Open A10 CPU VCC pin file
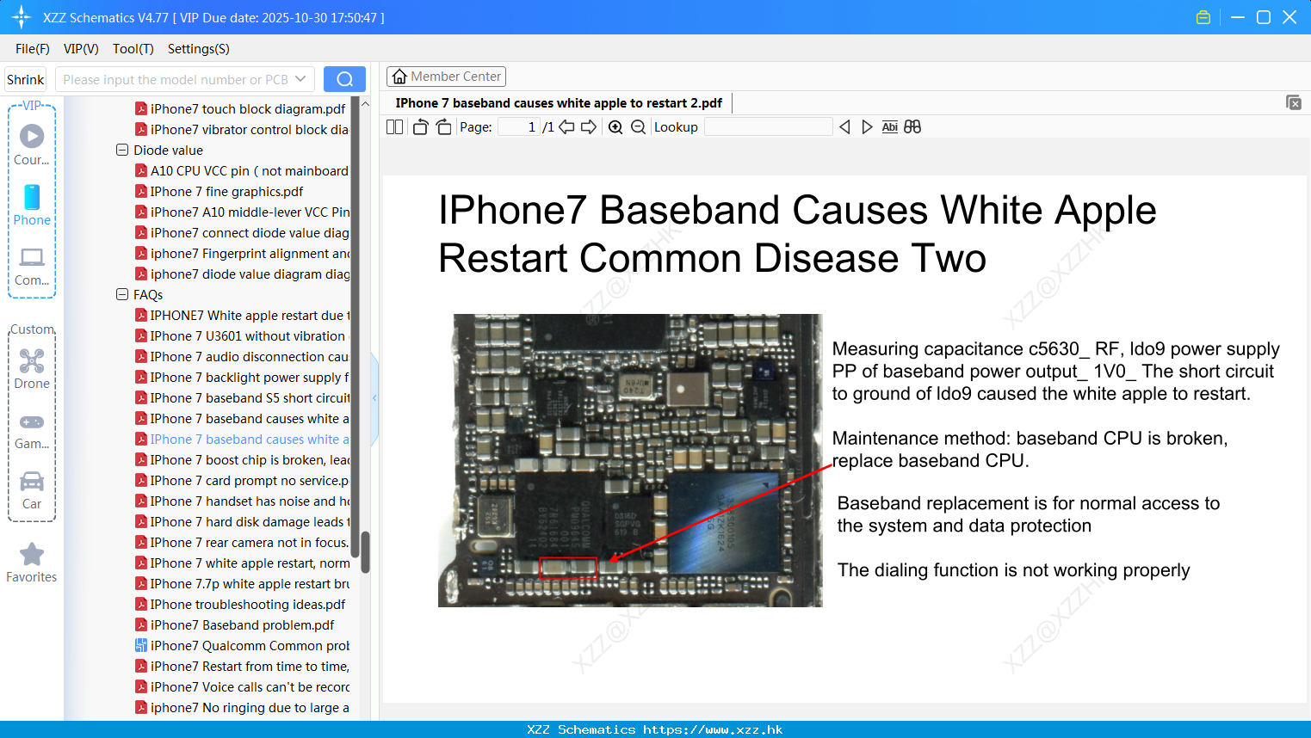Screen dimensions: 1311x738 pos(243,170)
